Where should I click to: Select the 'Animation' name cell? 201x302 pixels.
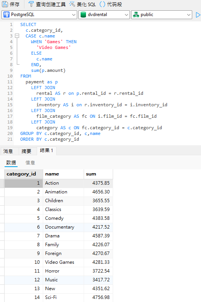point(63,192)
